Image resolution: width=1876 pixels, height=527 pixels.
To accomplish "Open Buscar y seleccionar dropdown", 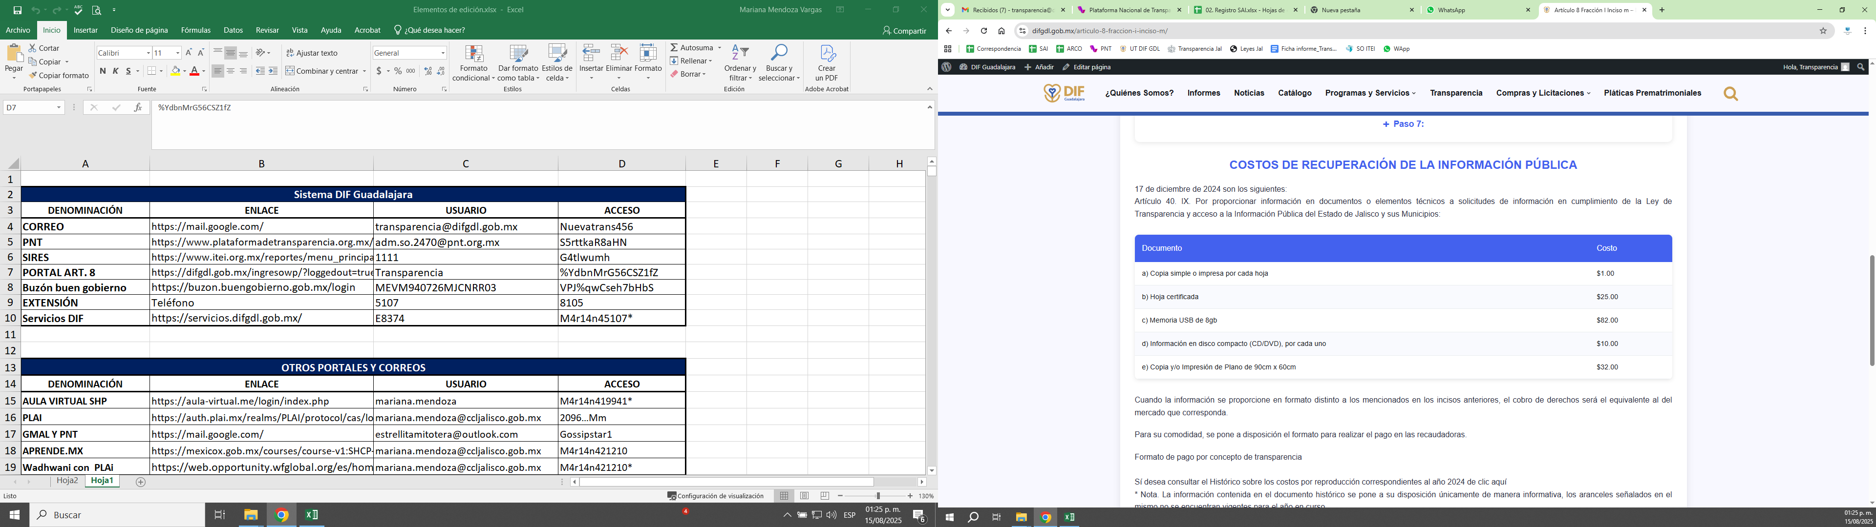I will [779, 63].
